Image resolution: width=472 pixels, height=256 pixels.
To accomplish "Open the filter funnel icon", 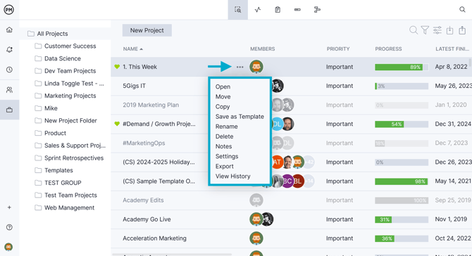I will 425,30.
